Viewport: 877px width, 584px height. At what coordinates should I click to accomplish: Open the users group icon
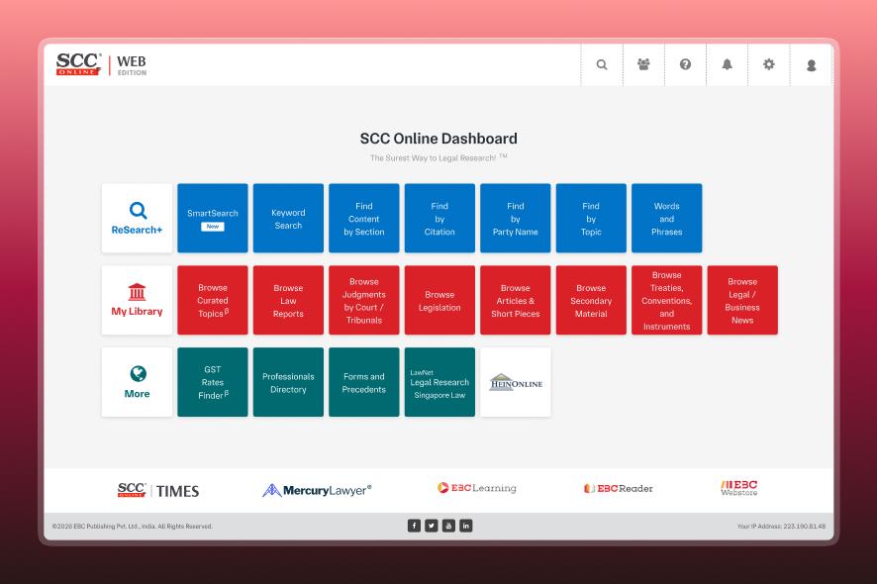[643, 65]
